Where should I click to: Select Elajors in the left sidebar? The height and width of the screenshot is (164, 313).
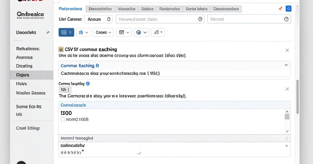(x=23, y=75)
